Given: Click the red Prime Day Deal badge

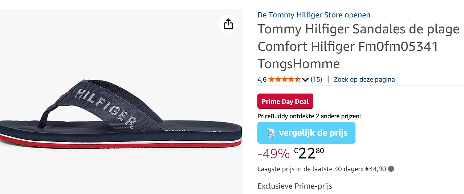Looking at the screenshot, I should click(285, 101).
